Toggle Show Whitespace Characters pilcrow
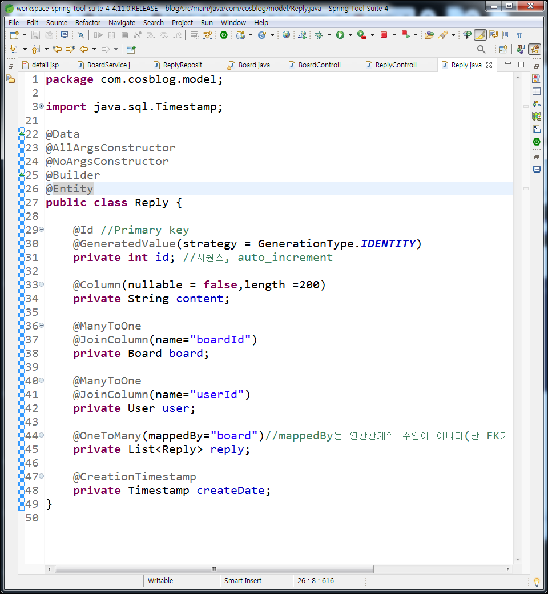The image size is (548, 594). (x=519, y=35)
